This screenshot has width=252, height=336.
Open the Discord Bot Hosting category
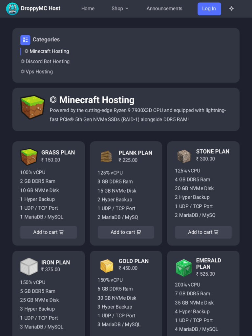(45, 61)
